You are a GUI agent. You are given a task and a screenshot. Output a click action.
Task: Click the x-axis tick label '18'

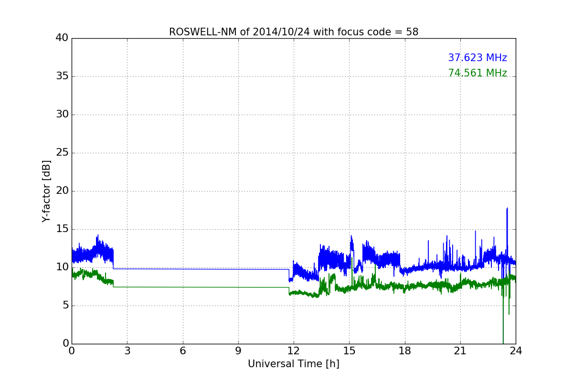tap(405, 350)
